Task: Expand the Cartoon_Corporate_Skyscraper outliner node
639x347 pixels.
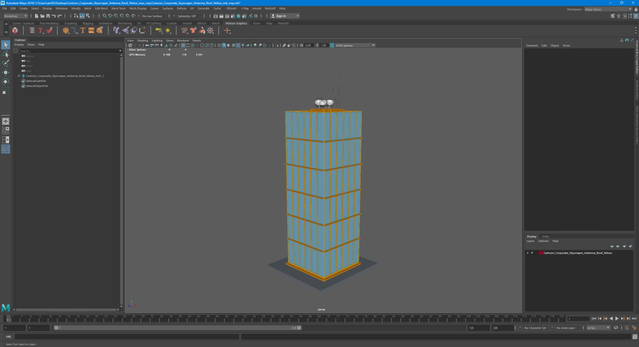Action: click(19, 76)
